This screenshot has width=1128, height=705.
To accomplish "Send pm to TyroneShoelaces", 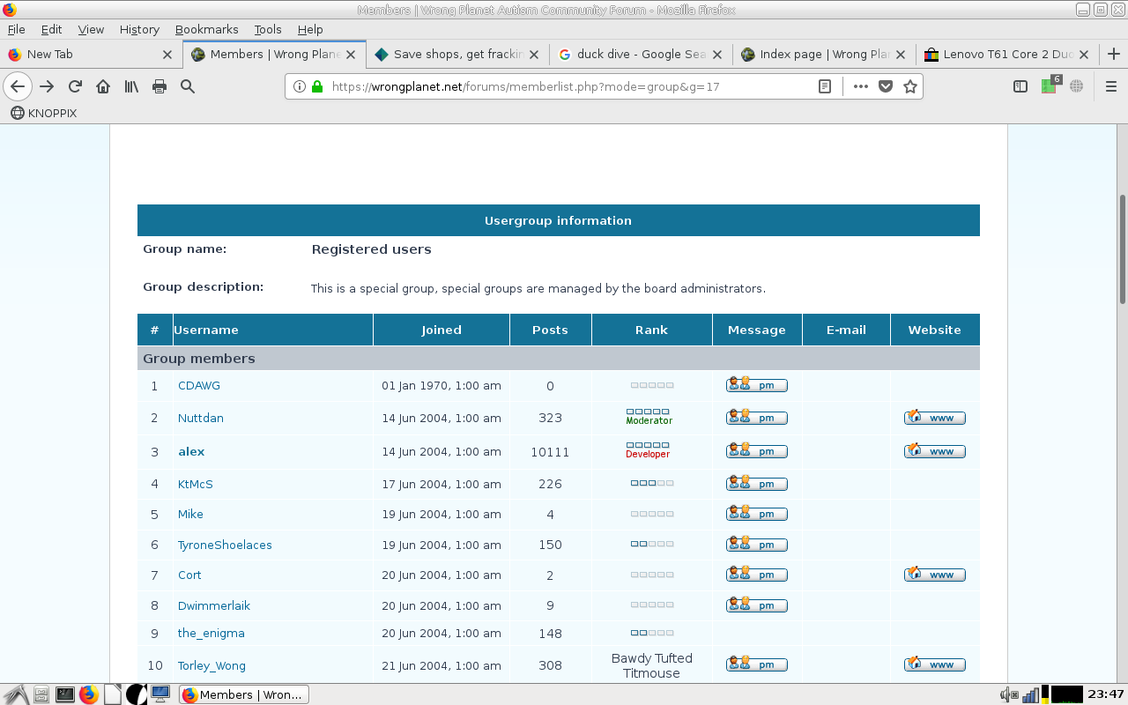I will pos(757,544).
